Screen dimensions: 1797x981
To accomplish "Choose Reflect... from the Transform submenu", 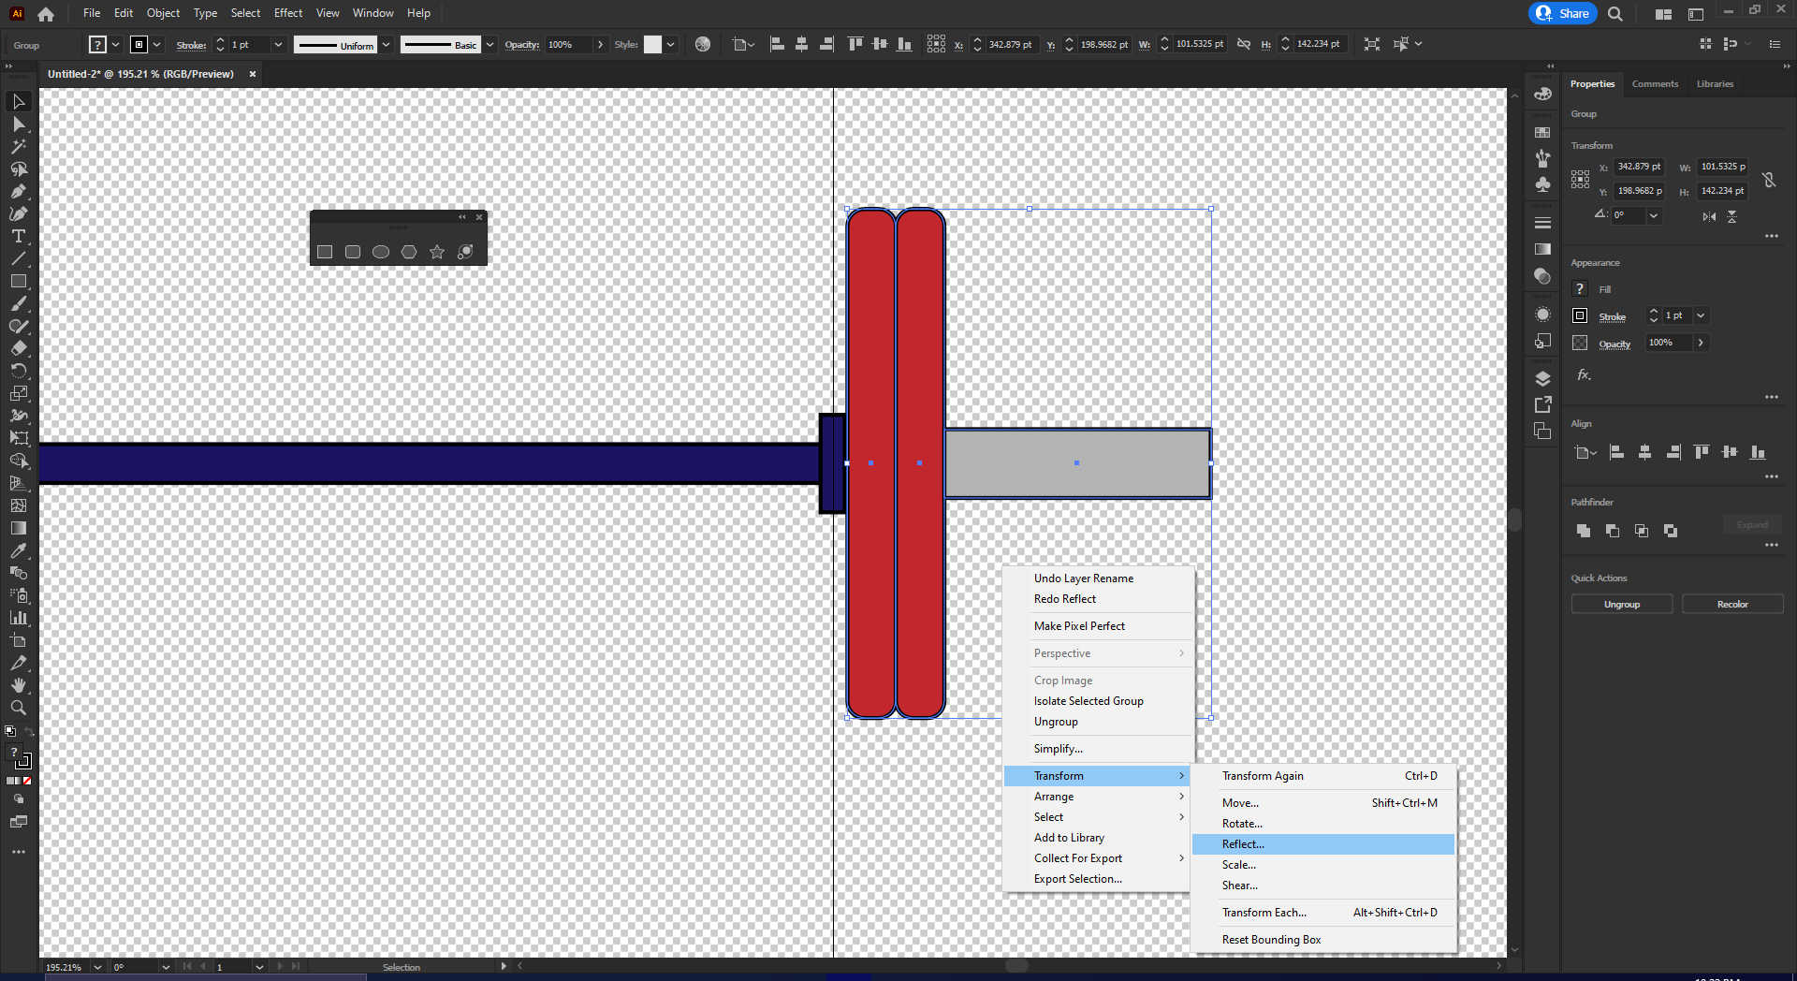I will [x=1243, y=844].
